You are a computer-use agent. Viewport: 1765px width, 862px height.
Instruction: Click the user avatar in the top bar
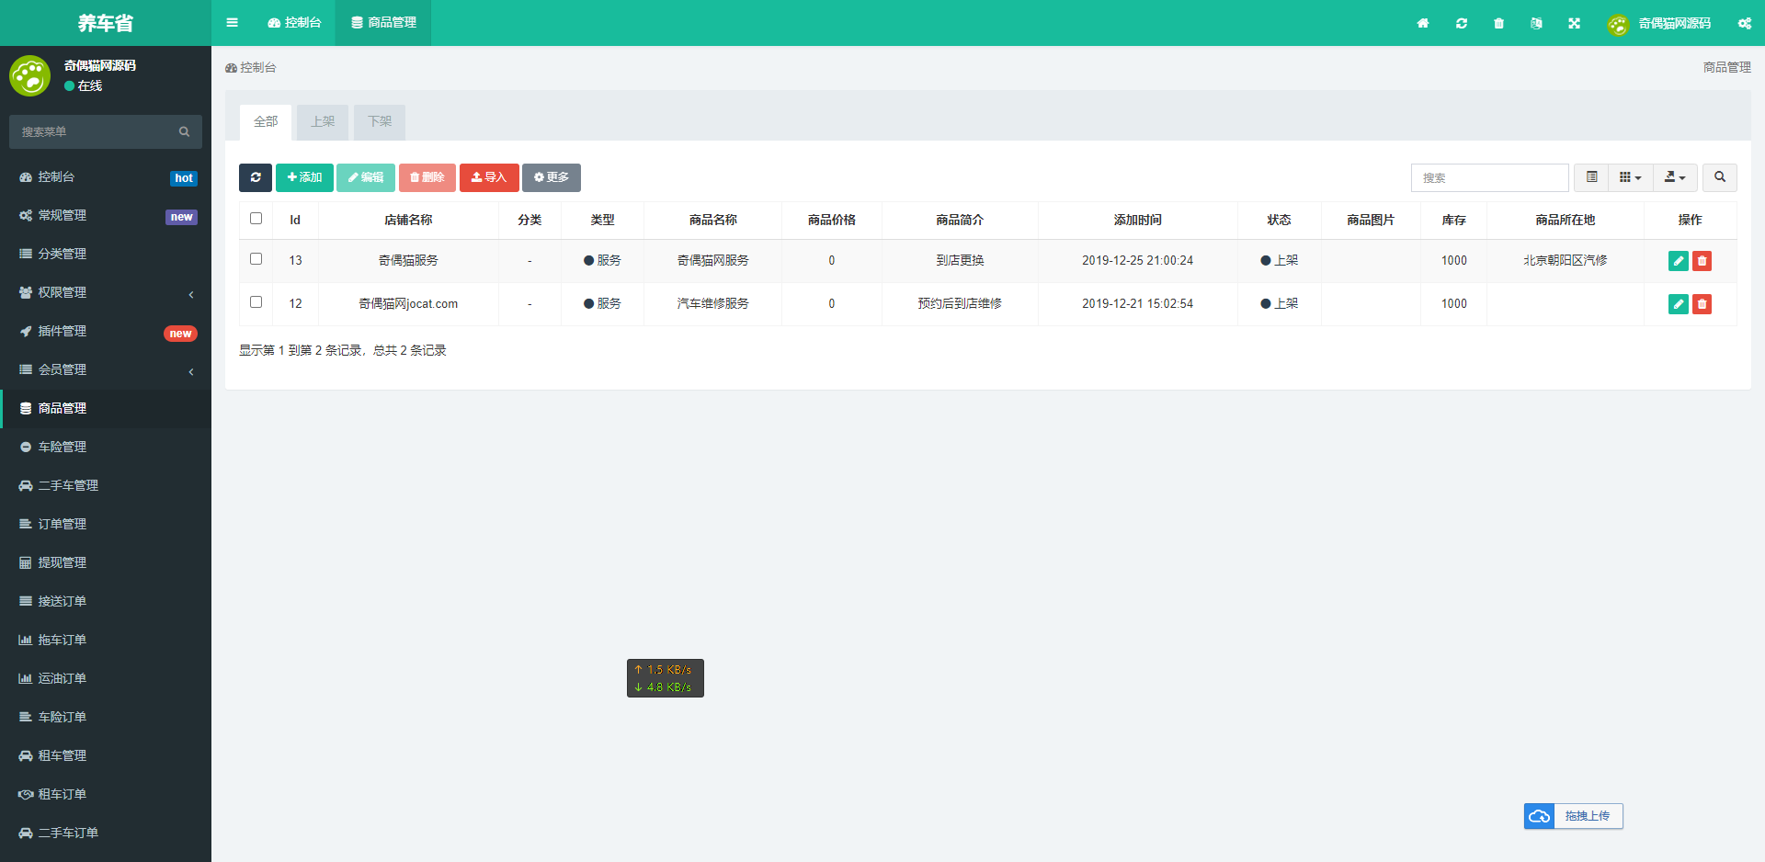(x=1618, y=24)
